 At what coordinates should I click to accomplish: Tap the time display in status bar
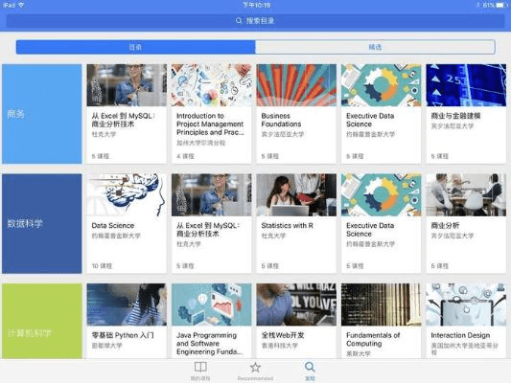[257, 5]
